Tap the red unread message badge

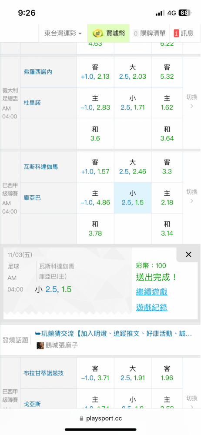tap(176, 33)
